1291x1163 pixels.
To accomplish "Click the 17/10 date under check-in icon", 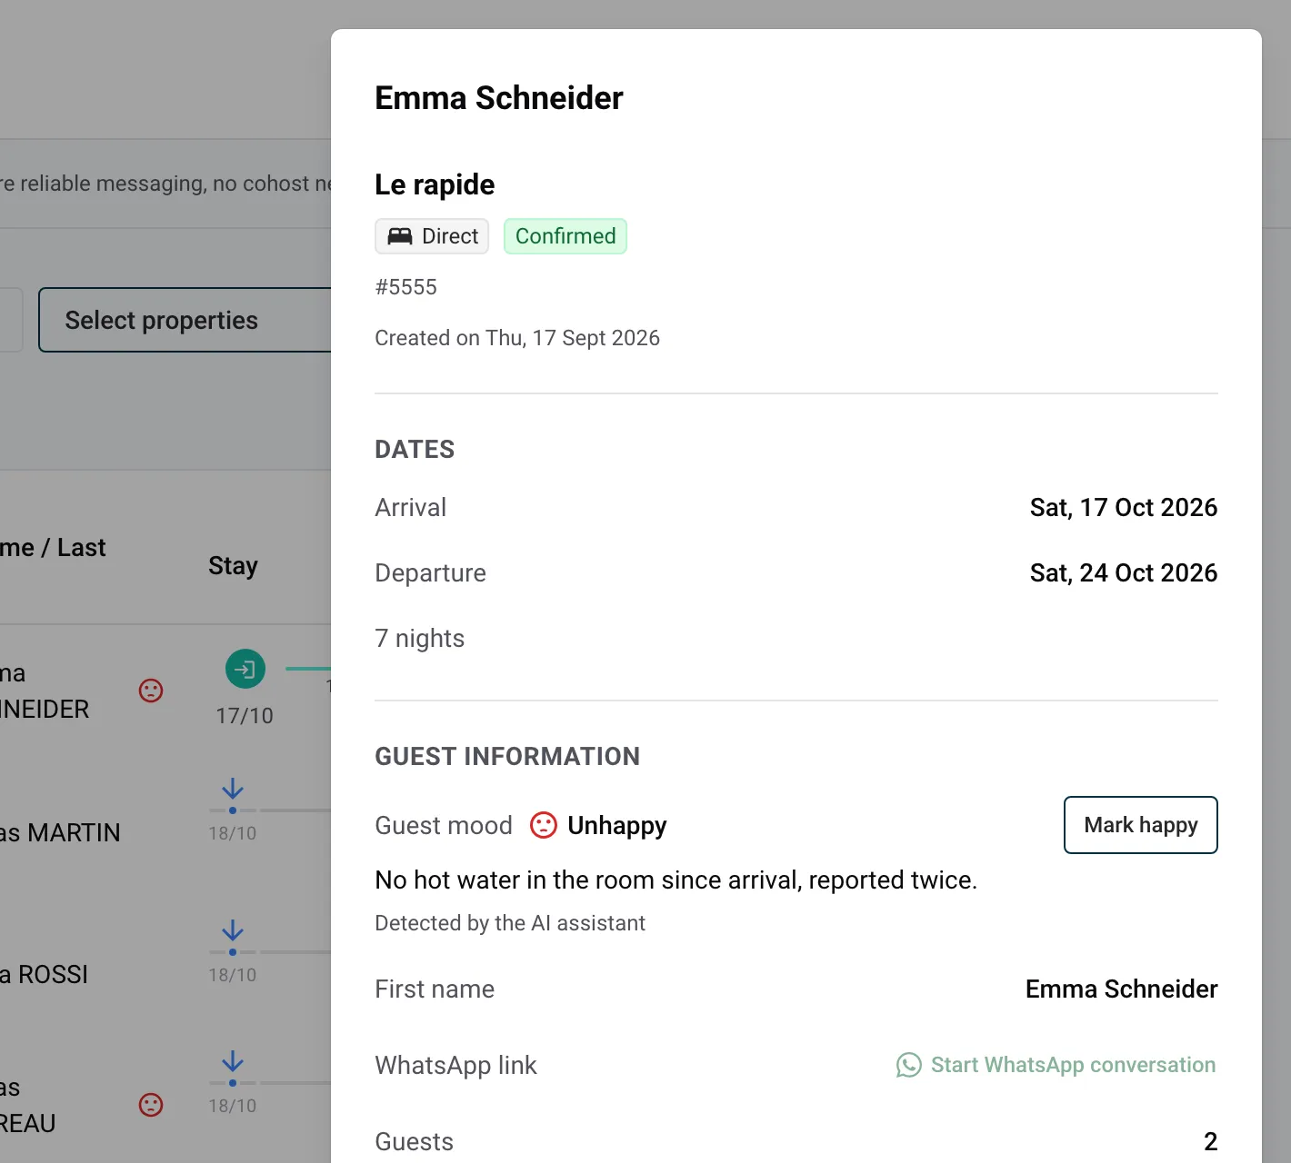I will click(245, 716).
